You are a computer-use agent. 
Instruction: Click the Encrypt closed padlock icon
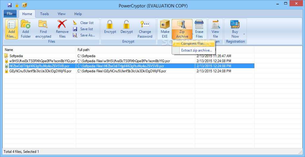point(110,25)
